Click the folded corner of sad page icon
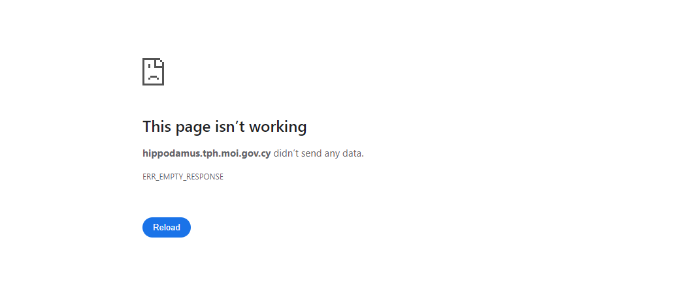This screenshot has width=677, height=293. 161,61
